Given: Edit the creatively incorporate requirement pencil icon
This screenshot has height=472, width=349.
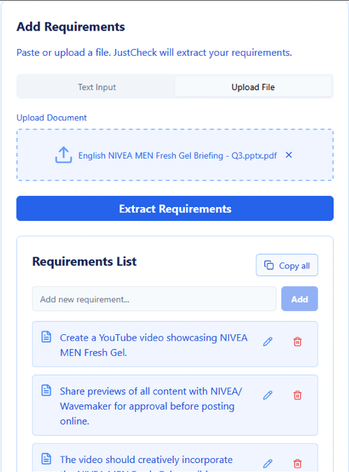Looking at the screenshot, I should tap(267, 464).
